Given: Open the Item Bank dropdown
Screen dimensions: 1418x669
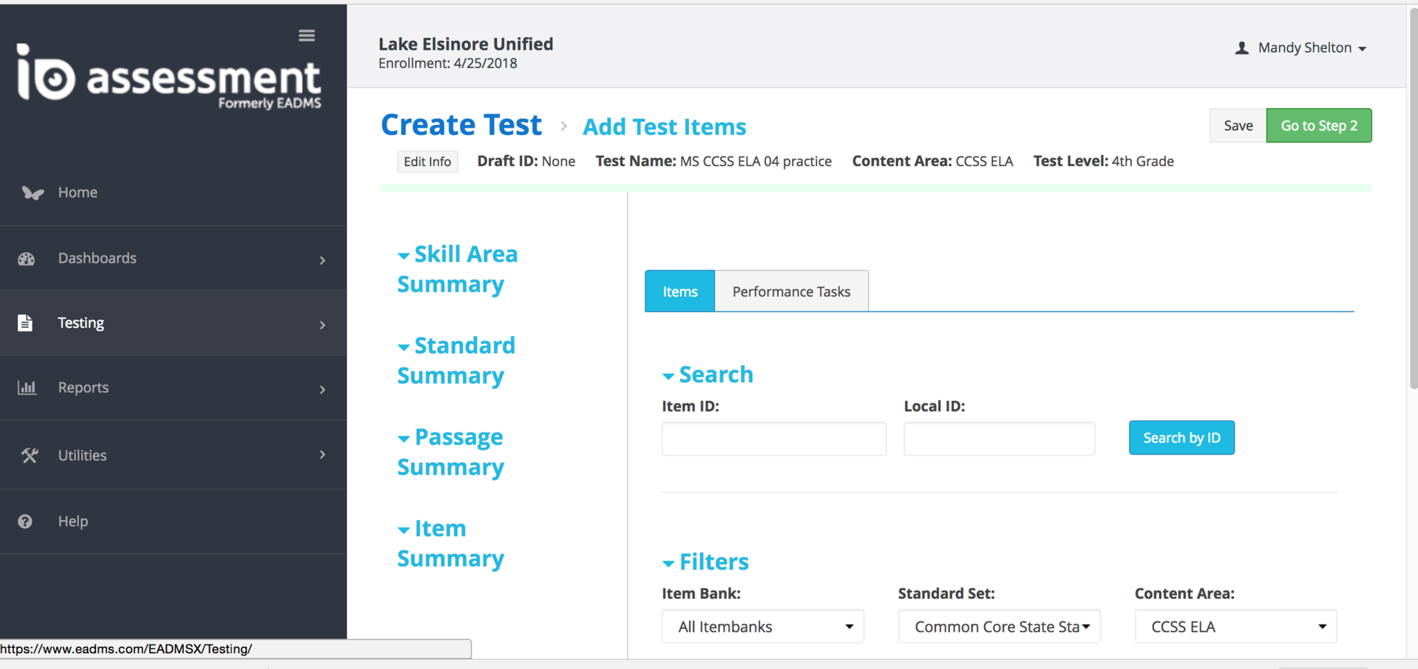Looking at the screenshot, I should (762, 627).
